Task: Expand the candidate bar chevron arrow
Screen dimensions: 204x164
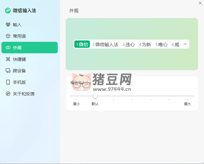Action: (x=185, y=44)
